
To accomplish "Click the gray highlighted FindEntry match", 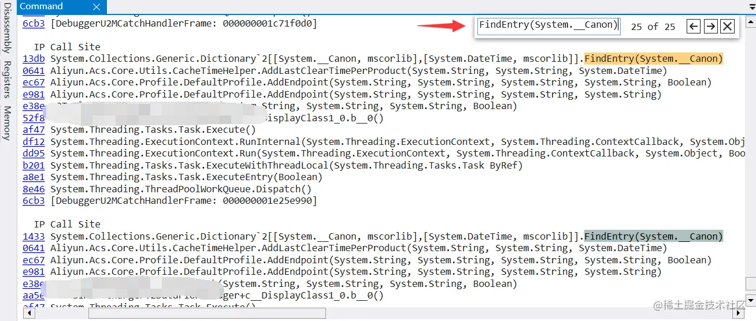I will (654, 236).
